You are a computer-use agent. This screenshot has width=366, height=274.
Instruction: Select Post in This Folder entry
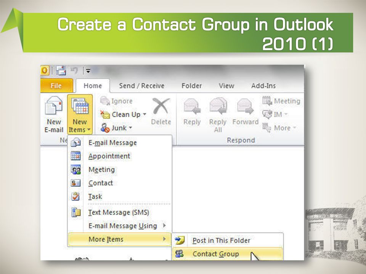tap(228, 241)
